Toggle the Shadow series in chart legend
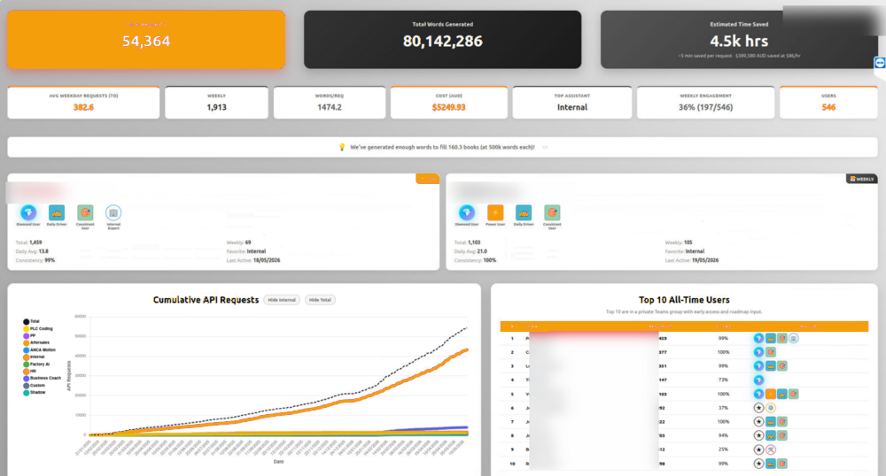This screenshot has width=886, height=476. [x=34, y=392]
